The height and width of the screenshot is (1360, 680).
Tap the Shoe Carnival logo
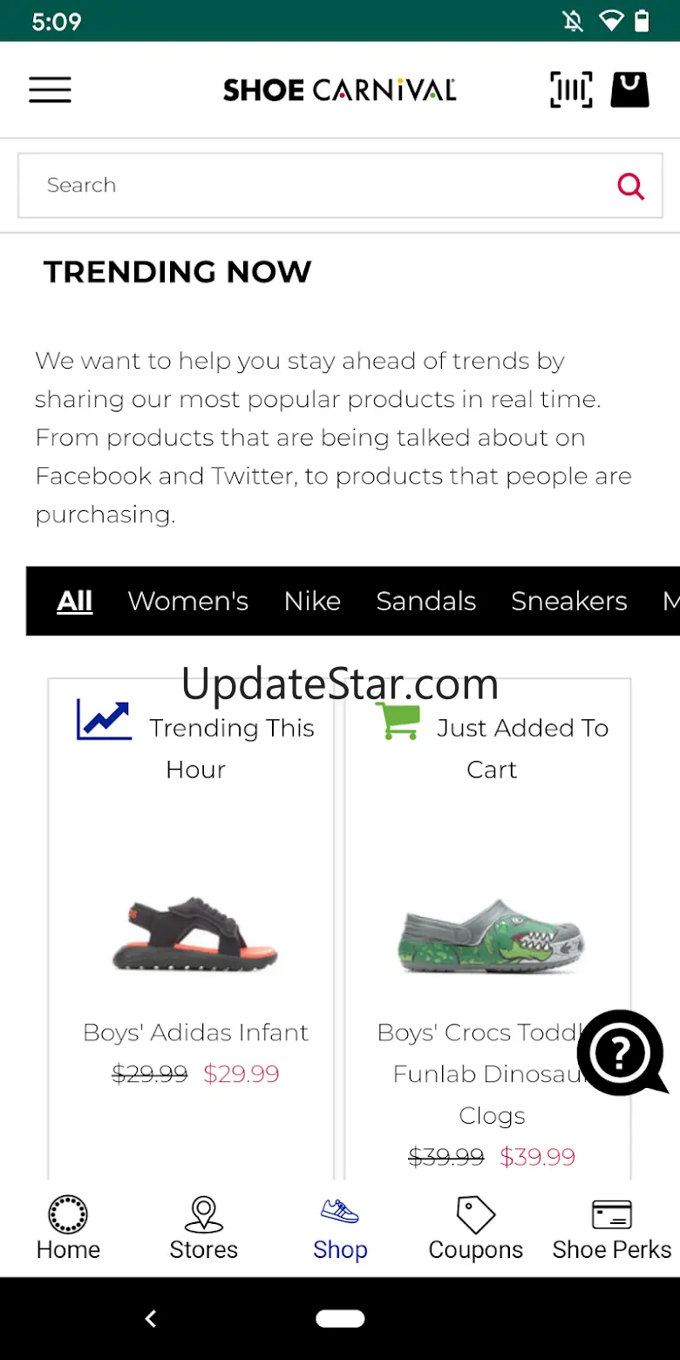tap(340, 90)
